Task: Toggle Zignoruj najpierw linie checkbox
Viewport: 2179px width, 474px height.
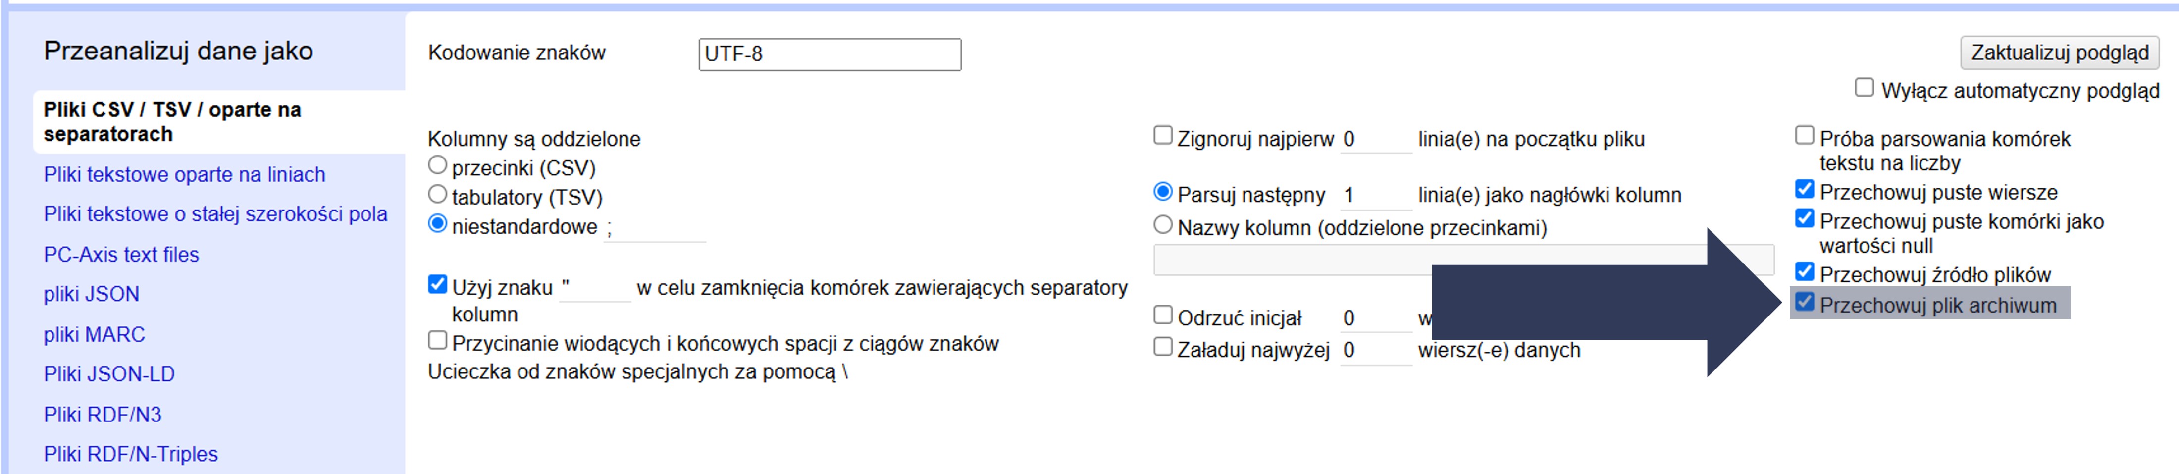Action: 1163,136
